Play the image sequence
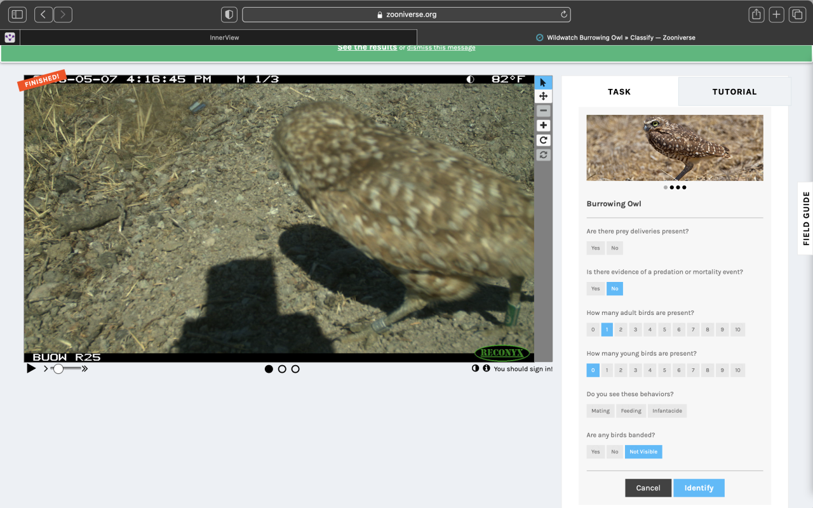The image size is (813, 508). click(31, 368)
